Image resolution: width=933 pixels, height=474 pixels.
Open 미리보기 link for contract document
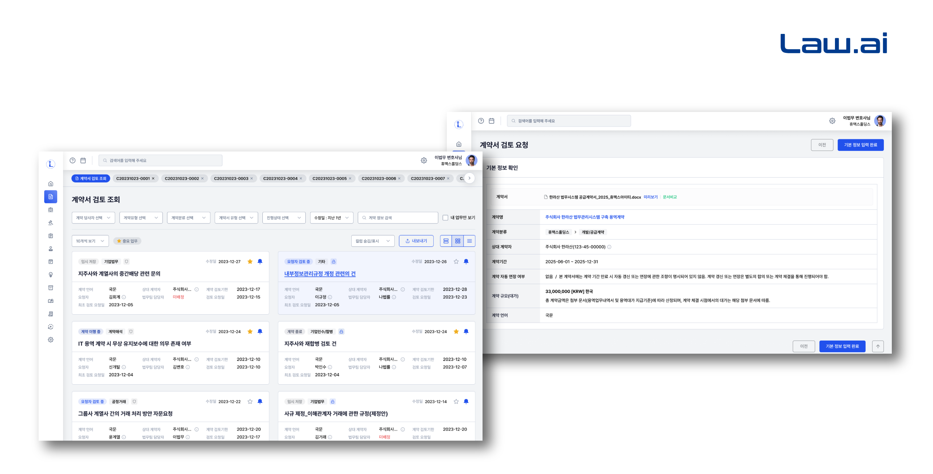click(650, 197)
